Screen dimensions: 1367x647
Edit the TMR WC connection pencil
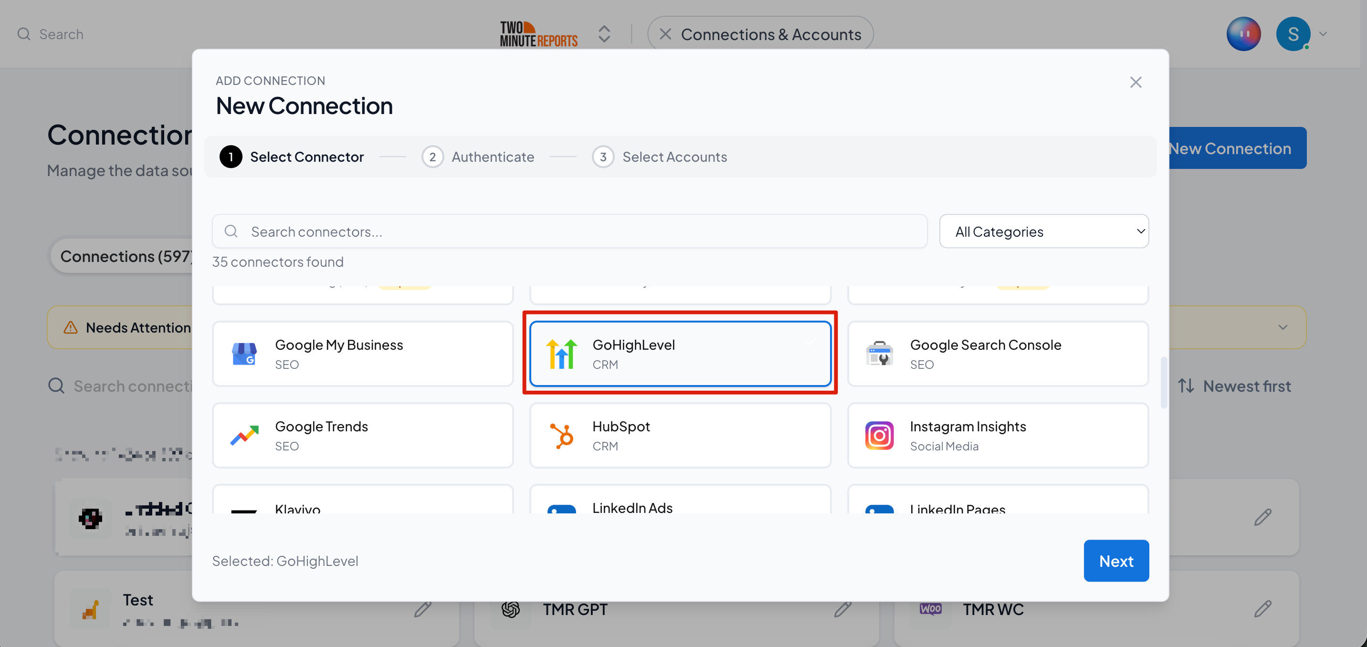[1263, 608]
